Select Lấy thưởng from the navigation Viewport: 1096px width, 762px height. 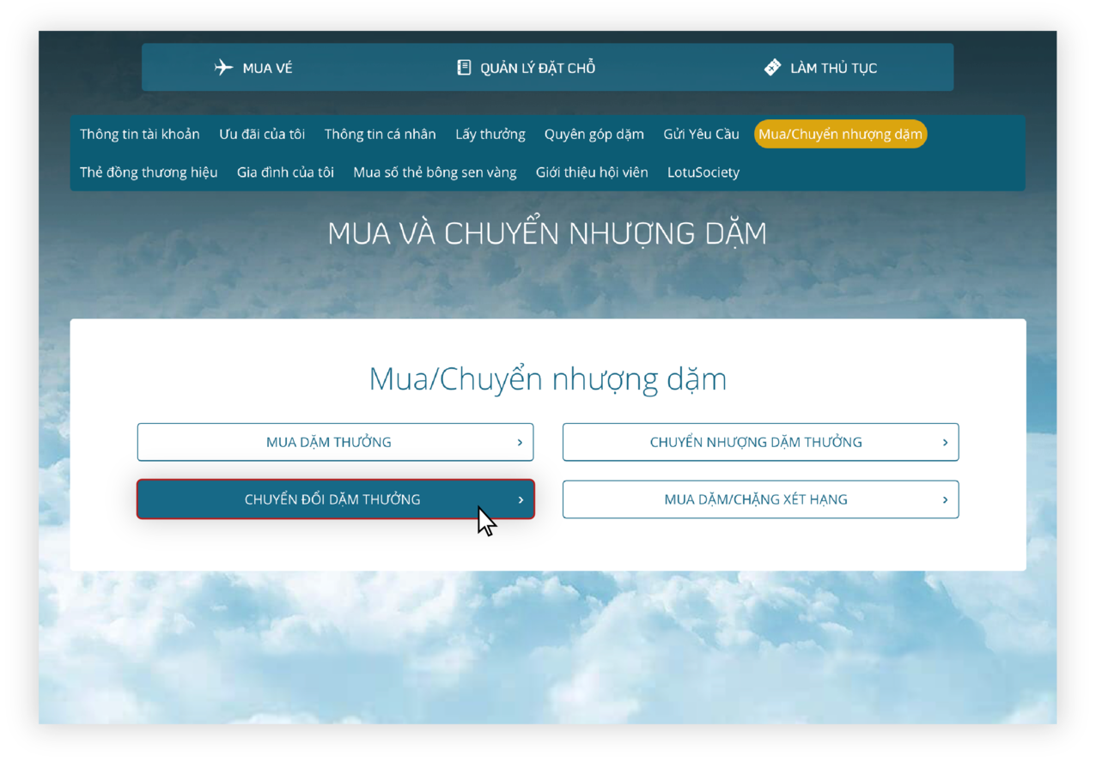tap(490, 134)
